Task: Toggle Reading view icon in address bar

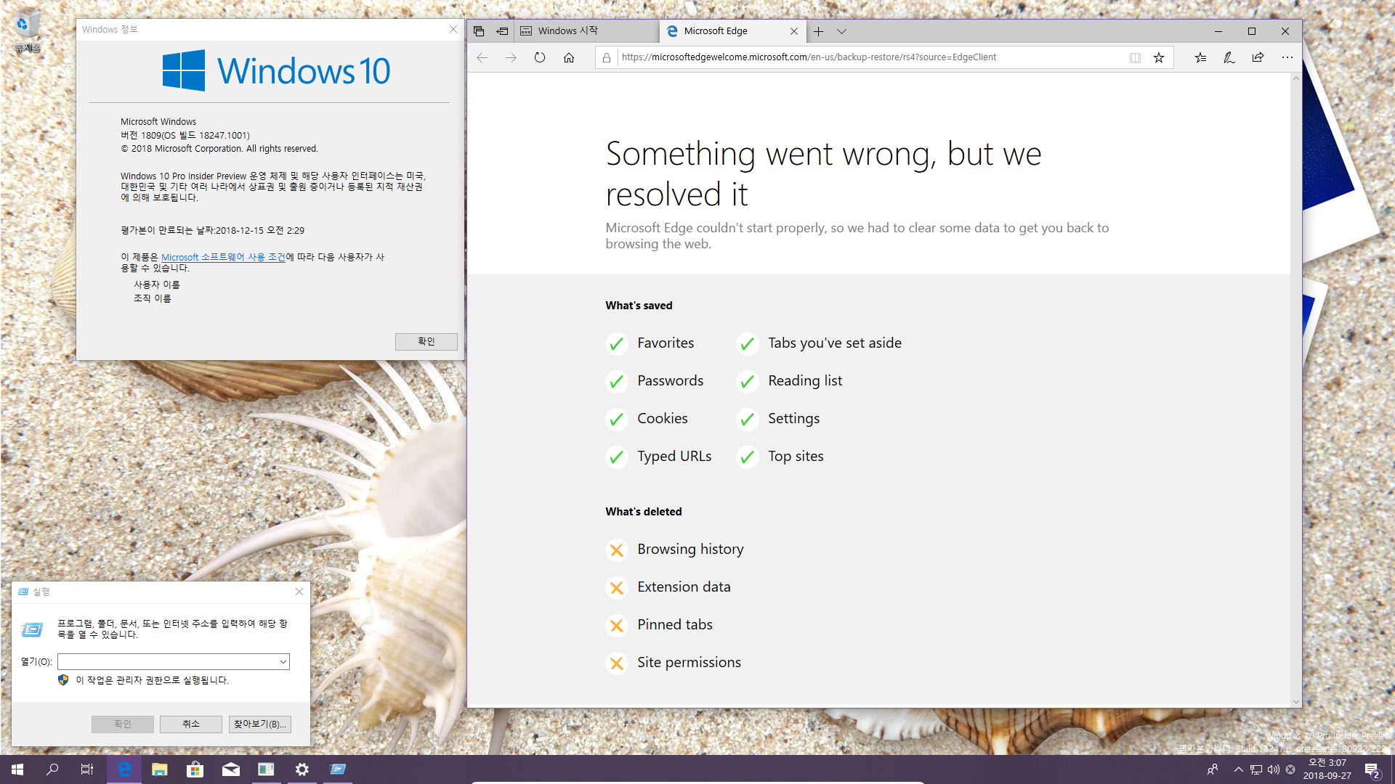Action: [x=1135, y=57]
